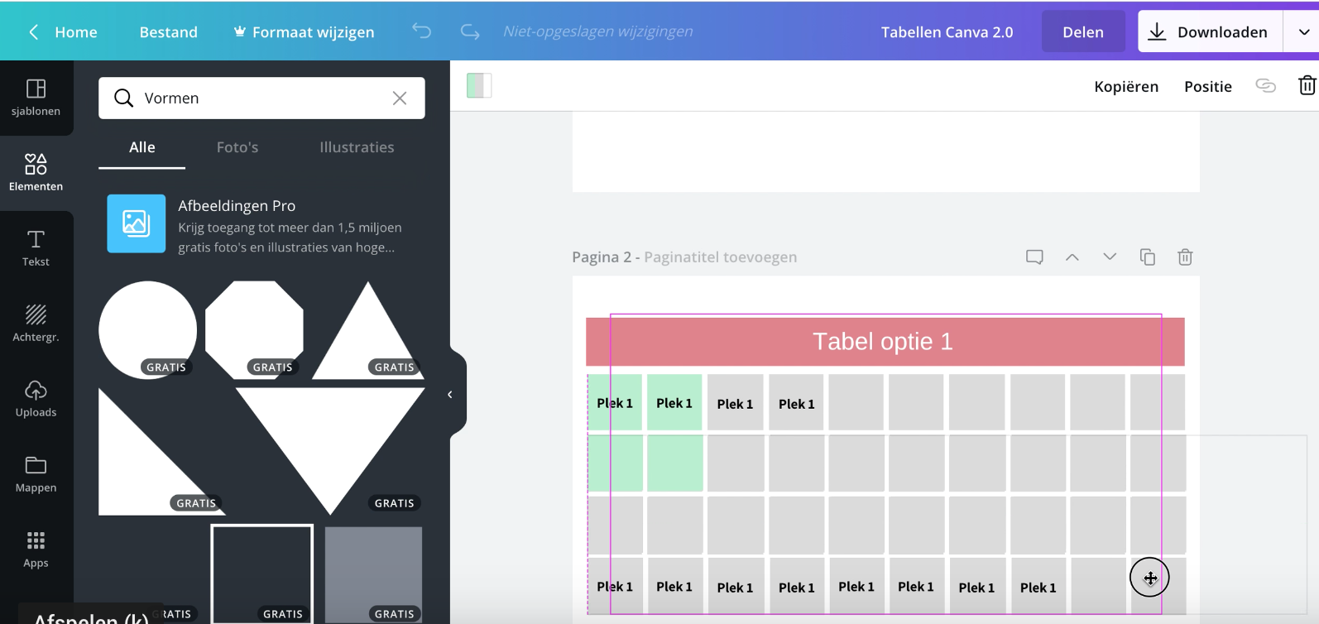Duplicate page 2 using copy icon
Image resolution: width=1319 pixels, height=624 pixels.
tap(1148, 257)
